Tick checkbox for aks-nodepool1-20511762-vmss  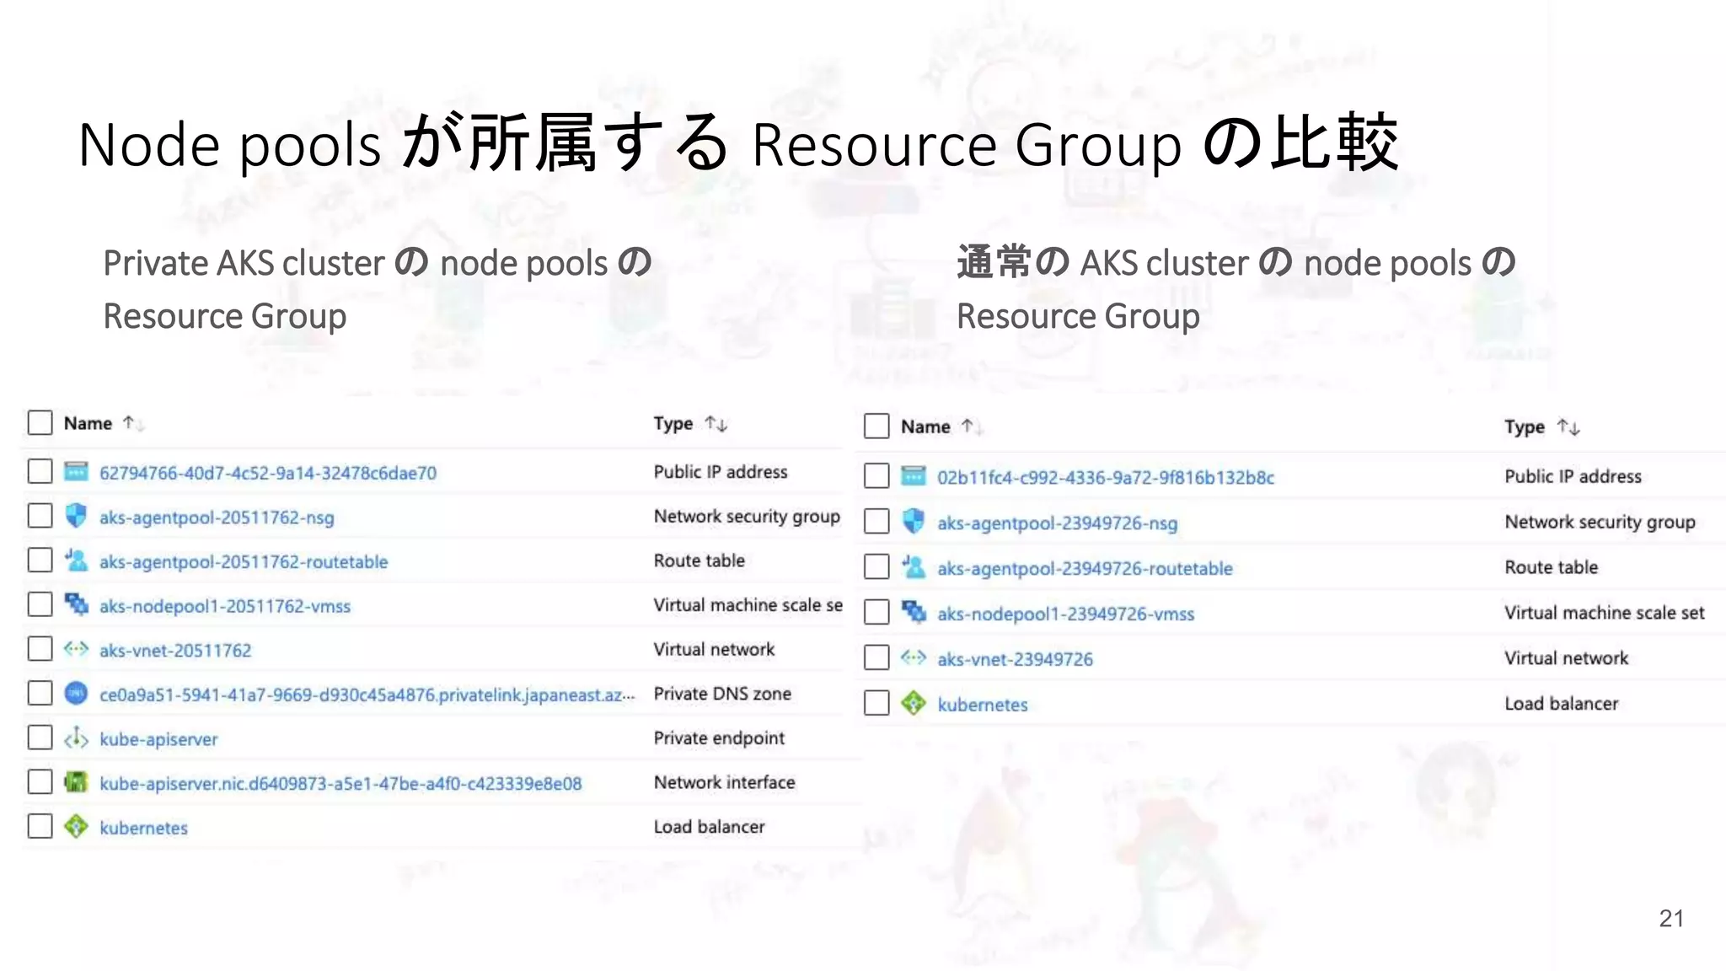40,604
